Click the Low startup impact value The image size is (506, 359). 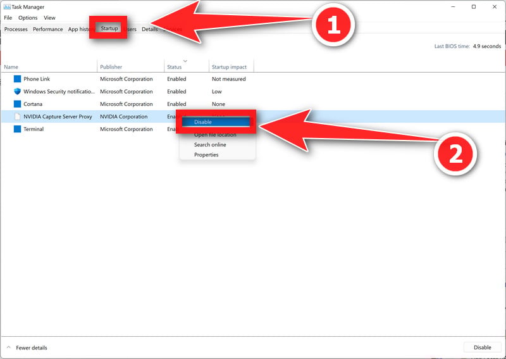217,91
